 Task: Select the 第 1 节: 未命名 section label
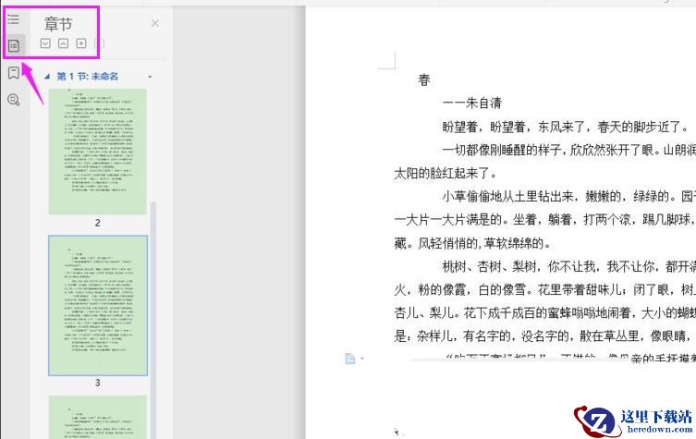click(88, 77)
